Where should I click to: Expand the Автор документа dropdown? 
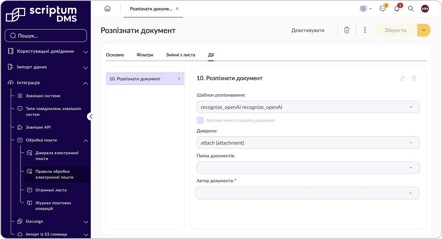click(307, 193)
